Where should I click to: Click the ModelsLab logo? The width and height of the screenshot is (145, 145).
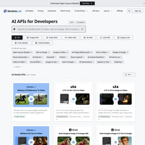(x=13, y=11)
